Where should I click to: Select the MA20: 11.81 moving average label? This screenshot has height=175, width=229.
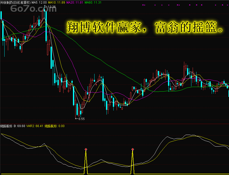tap(75, 3)
